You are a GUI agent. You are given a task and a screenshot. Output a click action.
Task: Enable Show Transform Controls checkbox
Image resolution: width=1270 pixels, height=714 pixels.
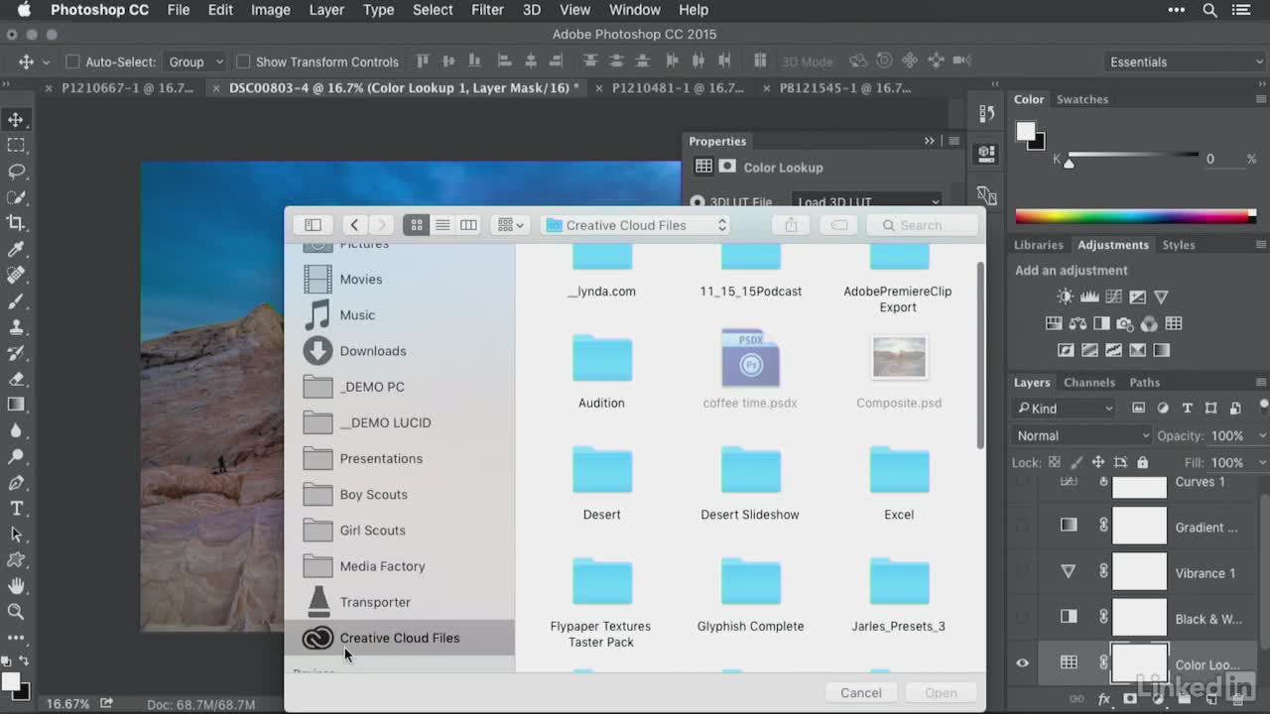(243, 61)
